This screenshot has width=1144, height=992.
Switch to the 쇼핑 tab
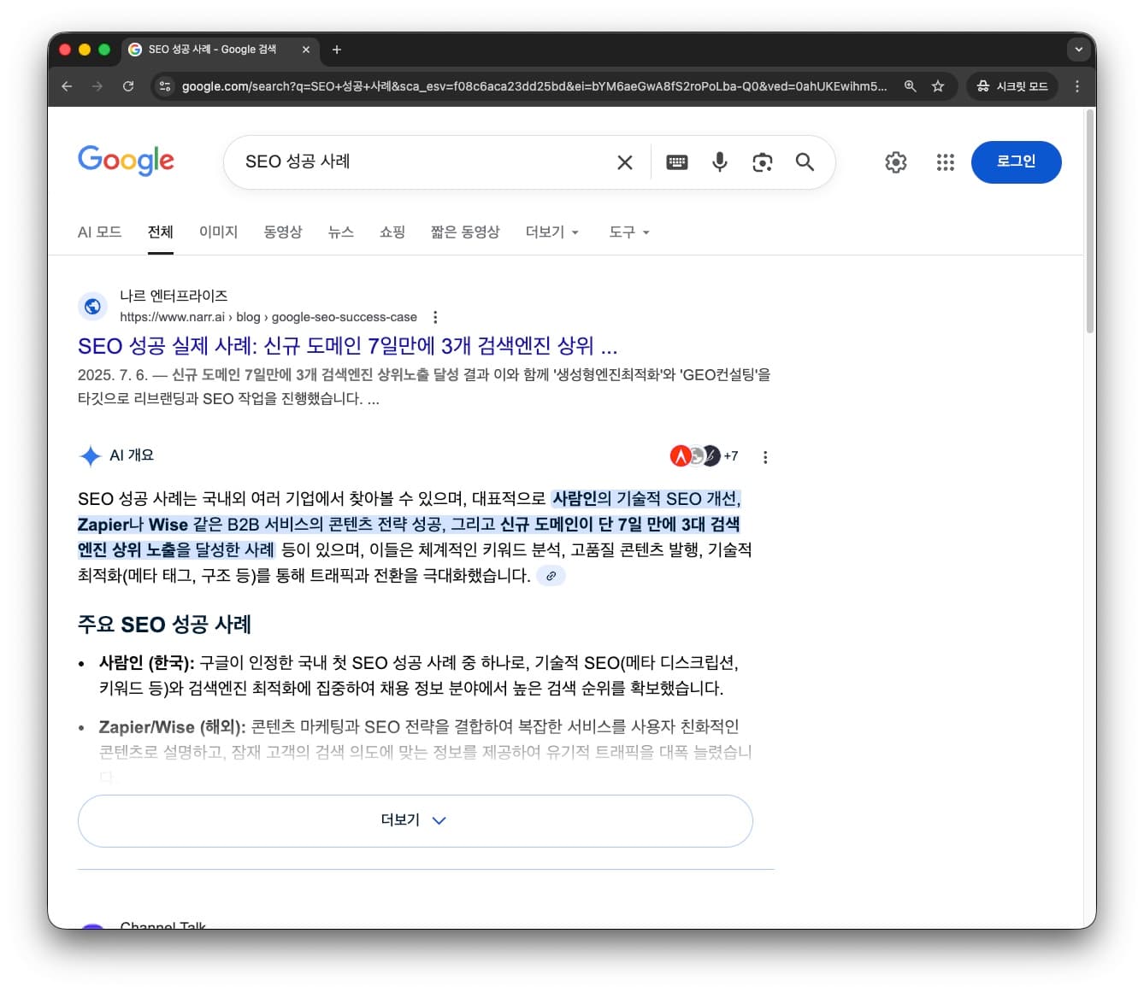click(392, 232)
